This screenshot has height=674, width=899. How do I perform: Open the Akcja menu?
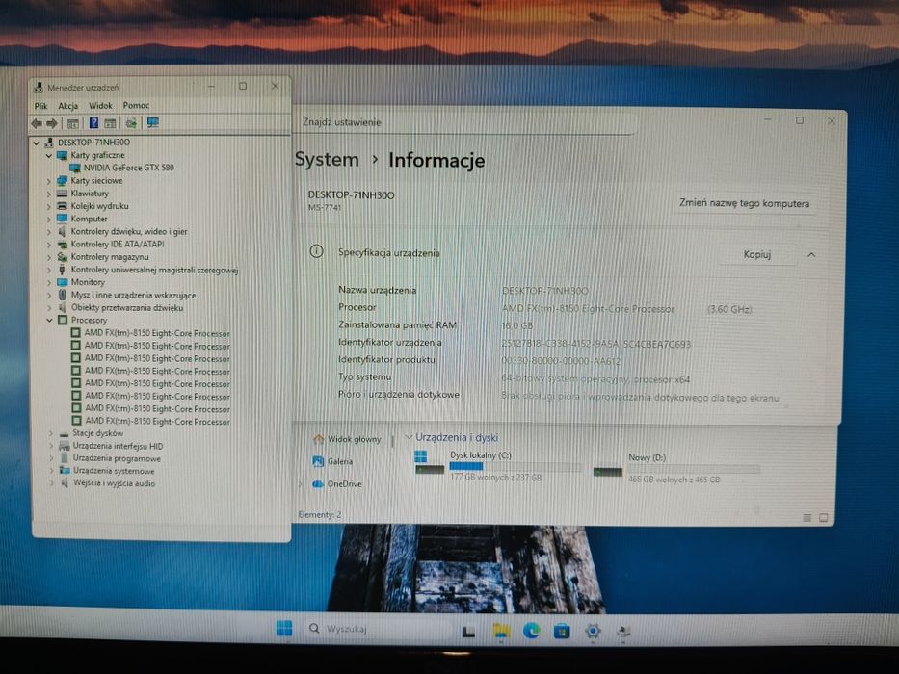click(x=67, y=106)
